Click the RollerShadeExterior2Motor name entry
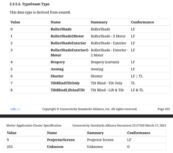Screen dimensions: 173x153 [x=70, y=53]
